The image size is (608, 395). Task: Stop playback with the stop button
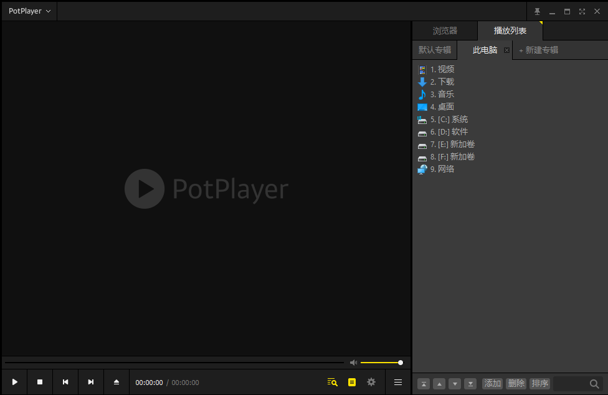40,382
